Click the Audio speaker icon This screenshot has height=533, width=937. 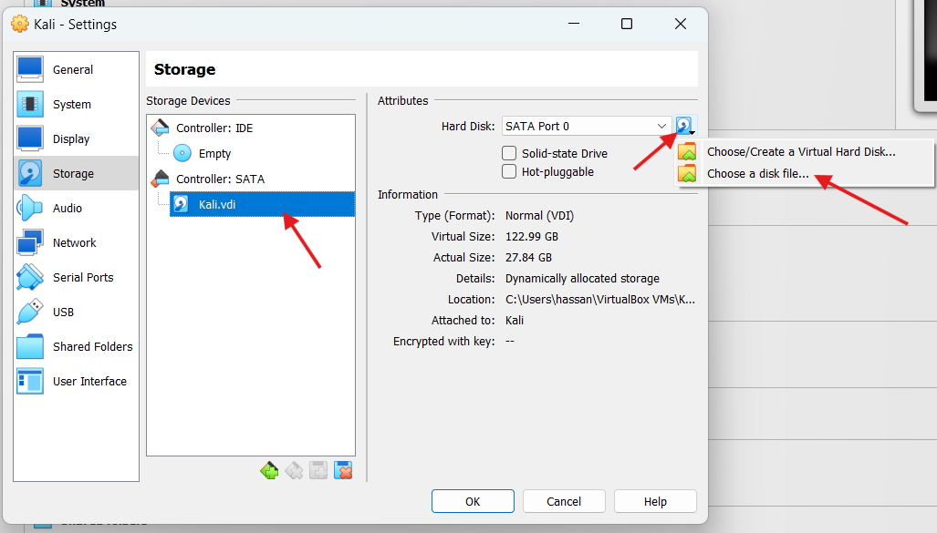30,208
